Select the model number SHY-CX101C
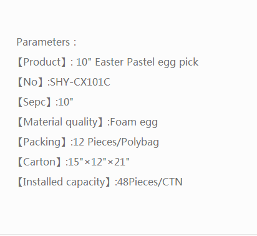257x236 pixels. click(80, 82)
